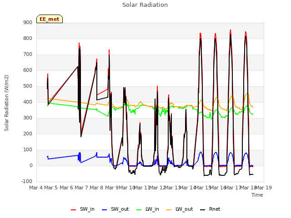Click the 700 y-axis tick label
The image size is (291, 218).
click(x=28, y=54)
